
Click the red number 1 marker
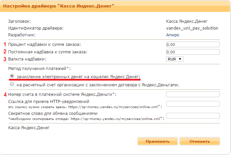[5, 45]
